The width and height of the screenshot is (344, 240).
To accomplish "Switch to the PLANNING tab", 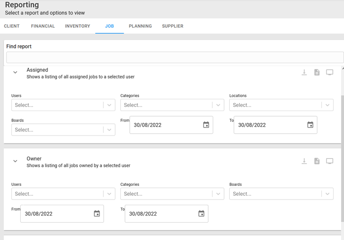I will coord(140,26).
